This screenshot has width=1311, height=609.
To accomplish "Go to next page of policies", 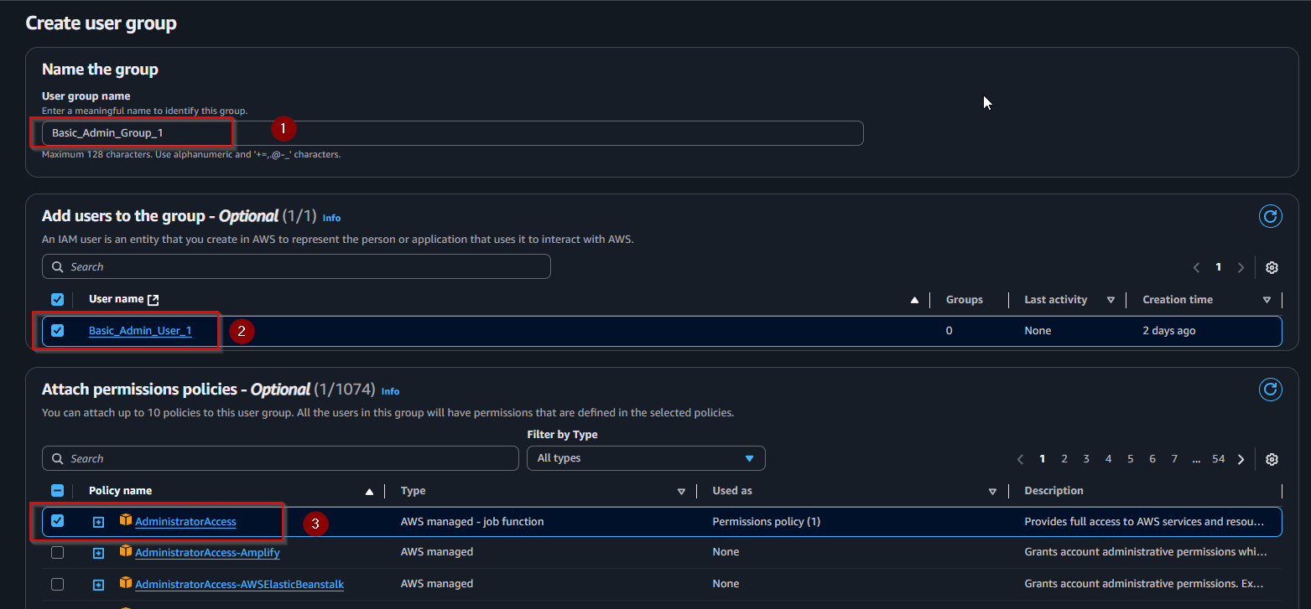I will coord(1241,459).
